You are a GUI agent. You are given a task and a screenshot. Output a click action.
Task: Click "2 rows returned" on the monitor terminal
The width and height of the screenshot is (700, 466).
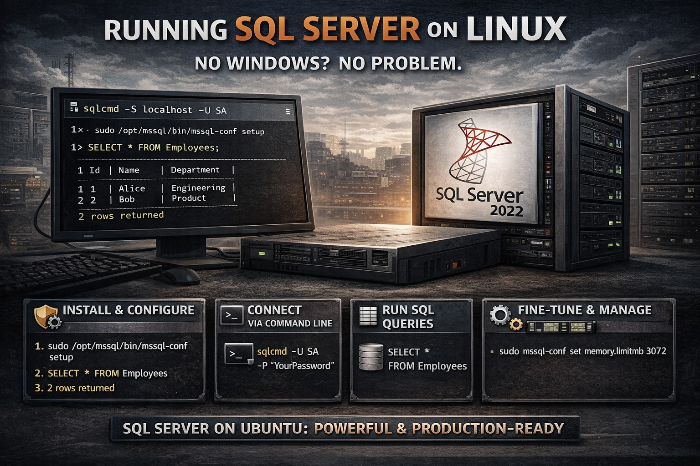tap(121, 216)
